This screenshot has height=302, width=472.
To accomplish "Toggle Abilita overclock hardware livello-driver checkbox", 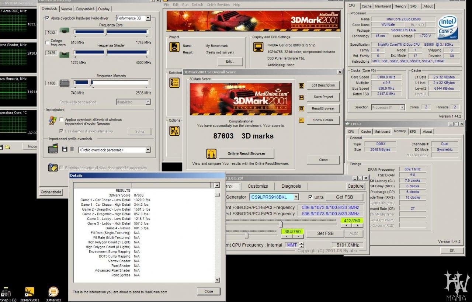I will tap(47, 18).
